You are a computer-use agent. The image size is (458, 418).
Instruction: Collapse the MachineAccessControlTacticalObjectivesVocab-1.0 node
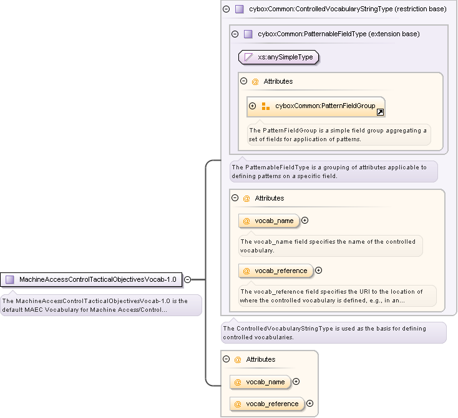[188, 280]
